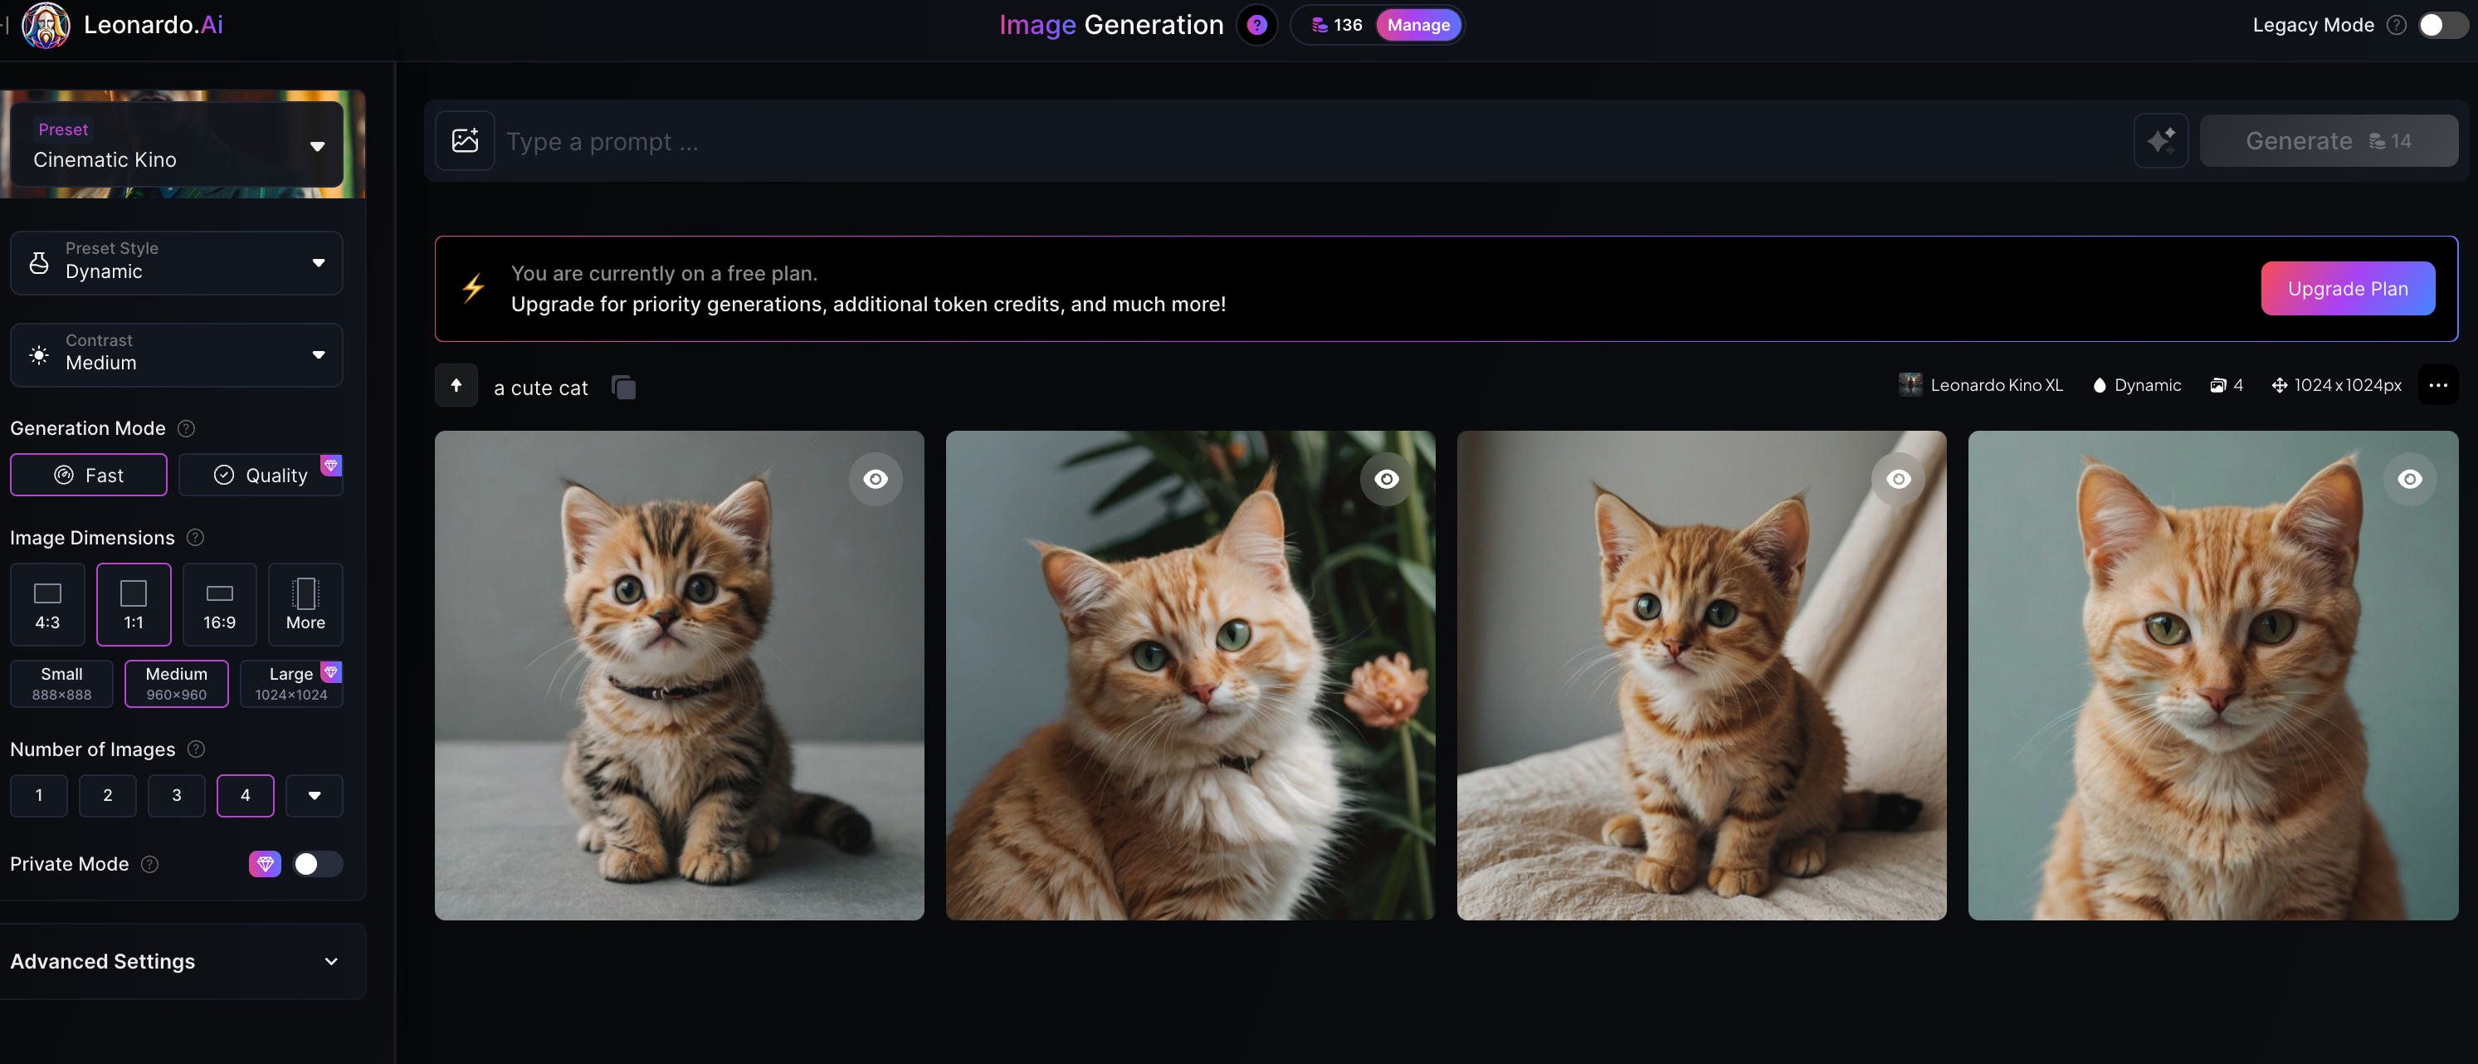Set number of images to 1
Screen dimensions: 2478x1064
[x=38, y=794]
